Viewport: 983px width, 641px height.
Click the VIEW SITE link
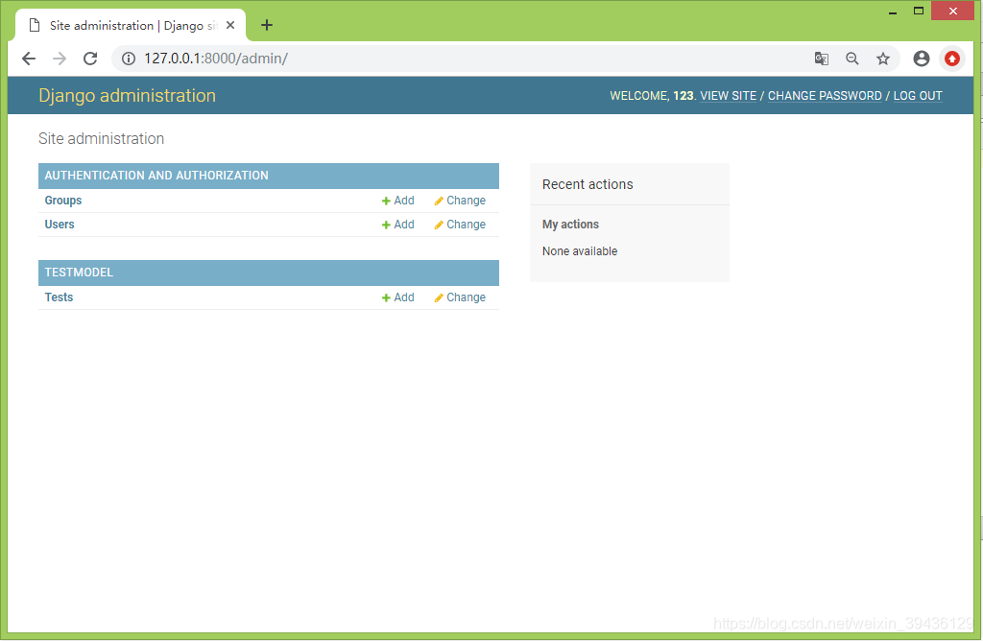point(728,96)
